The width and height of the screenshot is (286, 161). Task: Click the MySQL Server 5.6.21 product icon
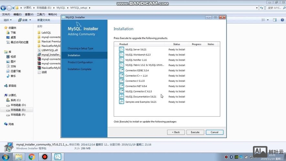click(x=121, y=49)
